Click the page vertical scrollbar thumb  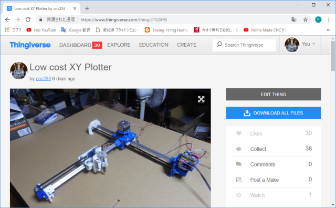pos(332,56)
